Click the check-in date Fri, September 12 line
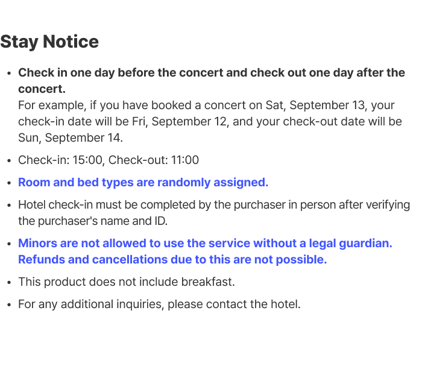This screenshot has width=422, height=372. (x=210, y=122)
